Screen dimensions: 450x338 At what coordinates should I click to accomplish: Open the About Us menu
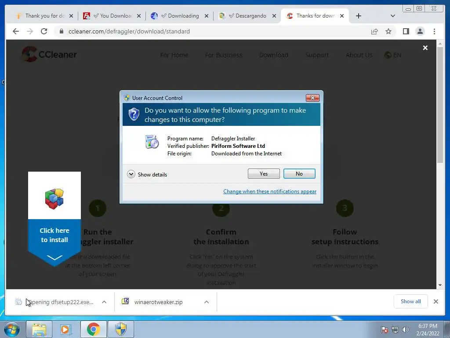tap(359, 55)
